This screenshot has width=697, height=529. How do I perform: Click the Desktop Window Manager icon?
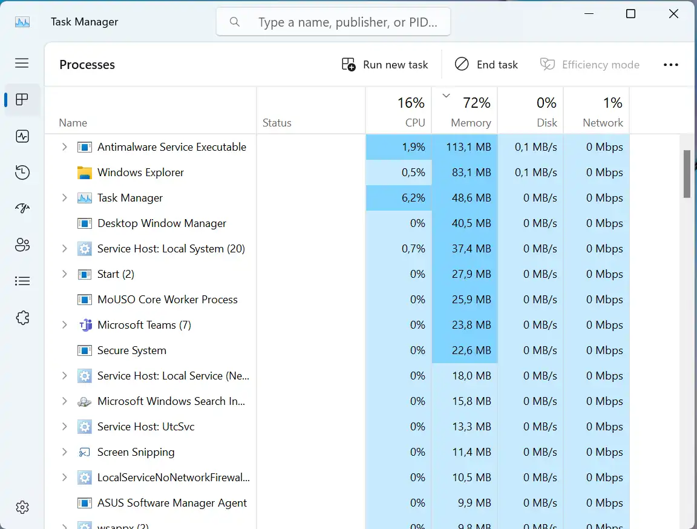click(x=85, y=223)
